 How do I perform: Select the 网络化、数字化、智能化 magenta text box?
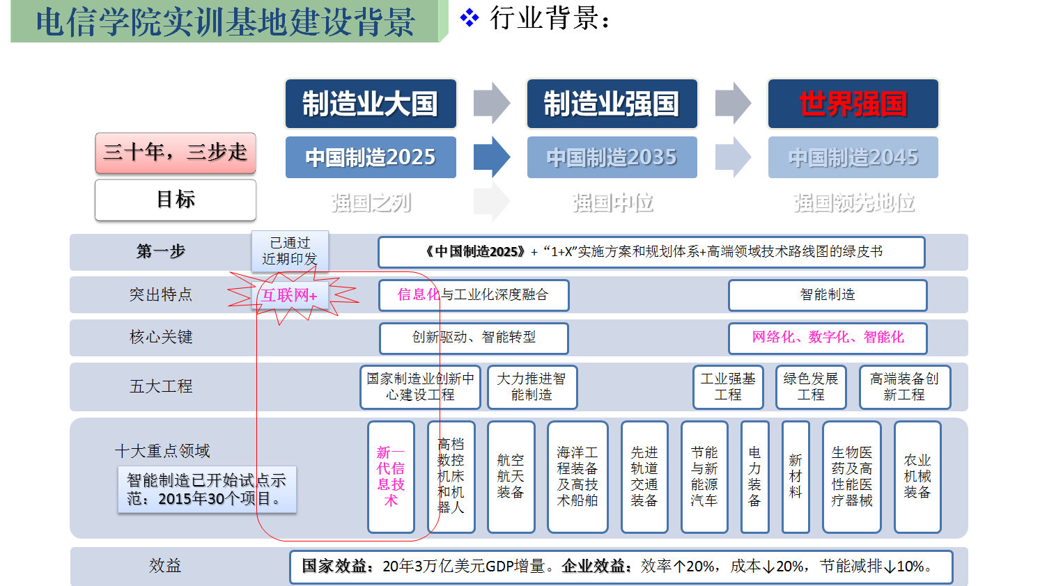[x=828, y=338]
